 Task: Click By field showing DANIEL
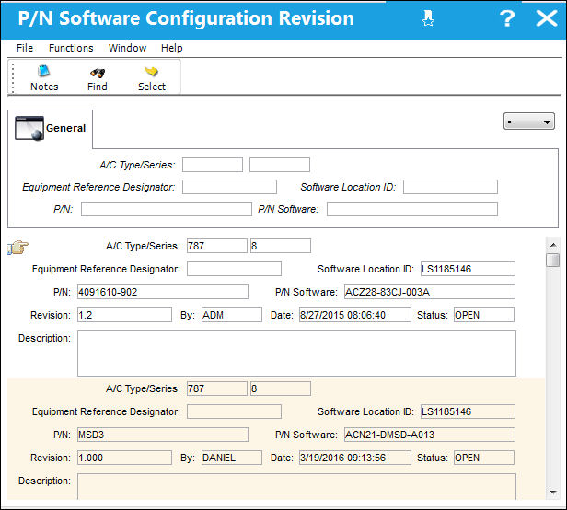(x=232, y=458)
